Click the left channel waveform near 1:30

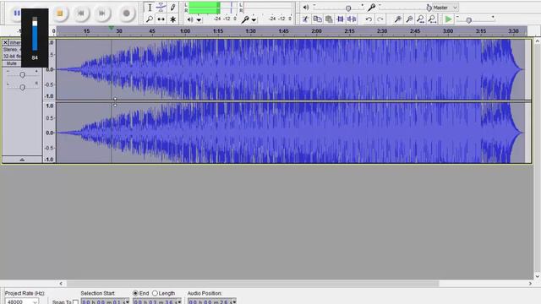click(251, 69)
